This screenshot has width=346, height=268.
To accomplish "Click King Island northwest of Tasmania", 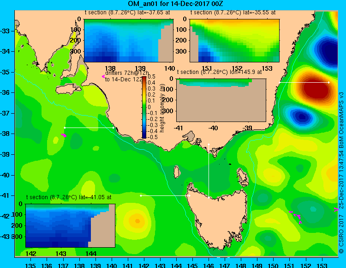I will [176, 172].
